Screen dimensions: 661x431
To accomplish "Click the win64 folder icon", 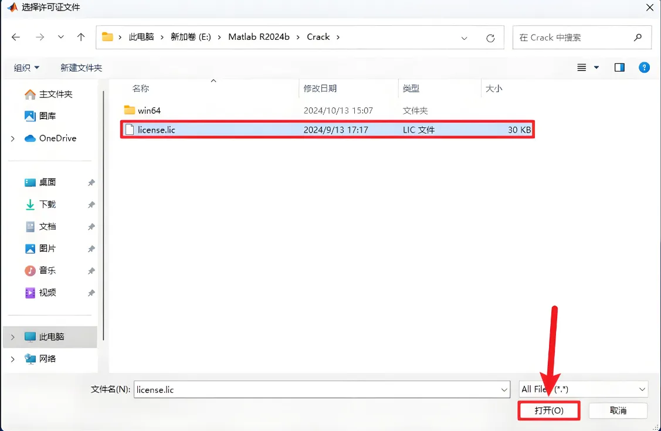I will 130,110.
